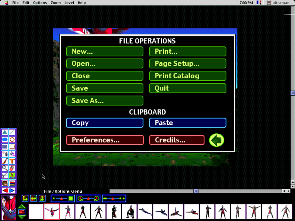Open the Edit menu
This screenshot has width=295, height=221.
point(26,3)
